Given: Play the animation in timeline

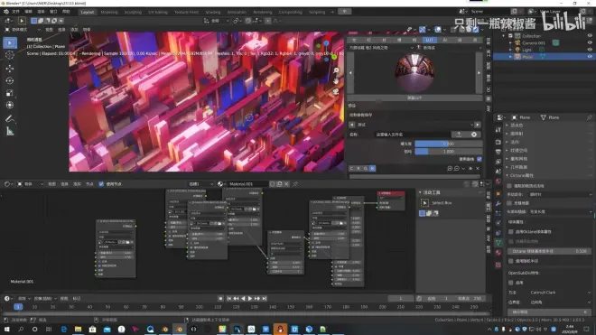Looking at the screenshot, I should [250, 299].
